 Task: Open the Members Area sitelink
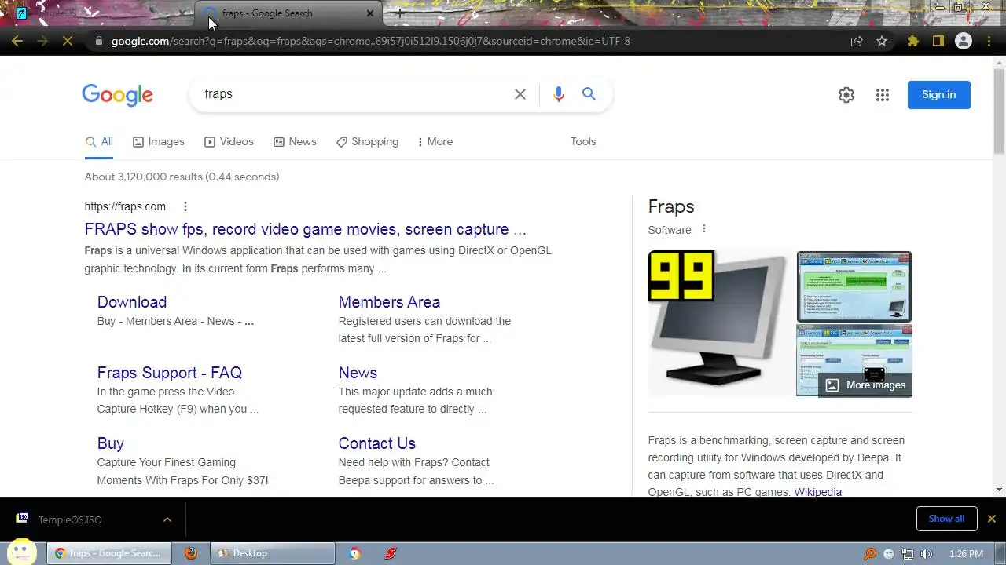[x=389, y=302]
